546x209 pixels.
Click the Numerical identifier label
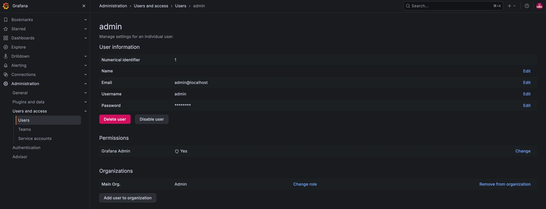(x=121, y=60)
